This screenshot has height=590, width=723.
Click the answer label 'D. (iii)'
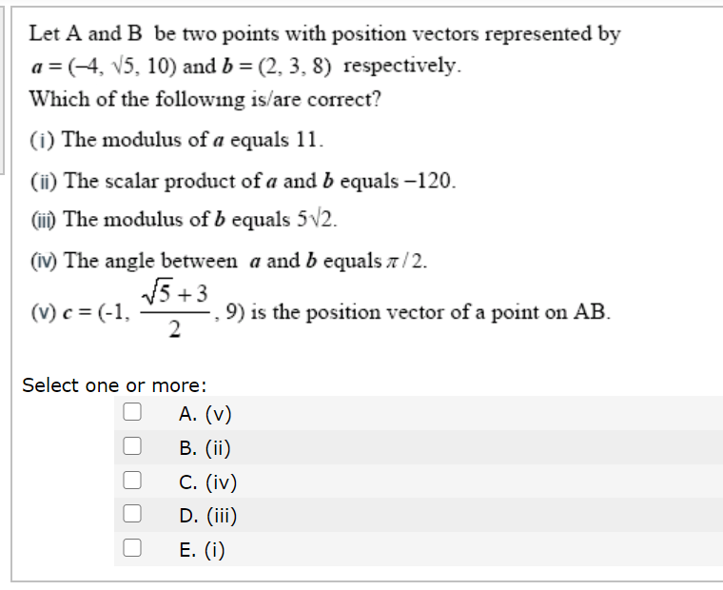point(208,516)
